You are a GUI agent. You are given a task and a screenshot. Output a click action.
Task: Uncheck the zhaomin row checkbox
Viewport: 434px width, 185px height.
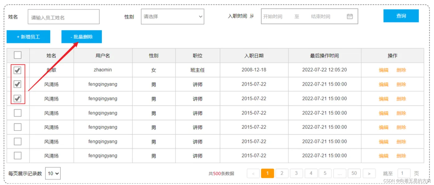coord(18,70)
